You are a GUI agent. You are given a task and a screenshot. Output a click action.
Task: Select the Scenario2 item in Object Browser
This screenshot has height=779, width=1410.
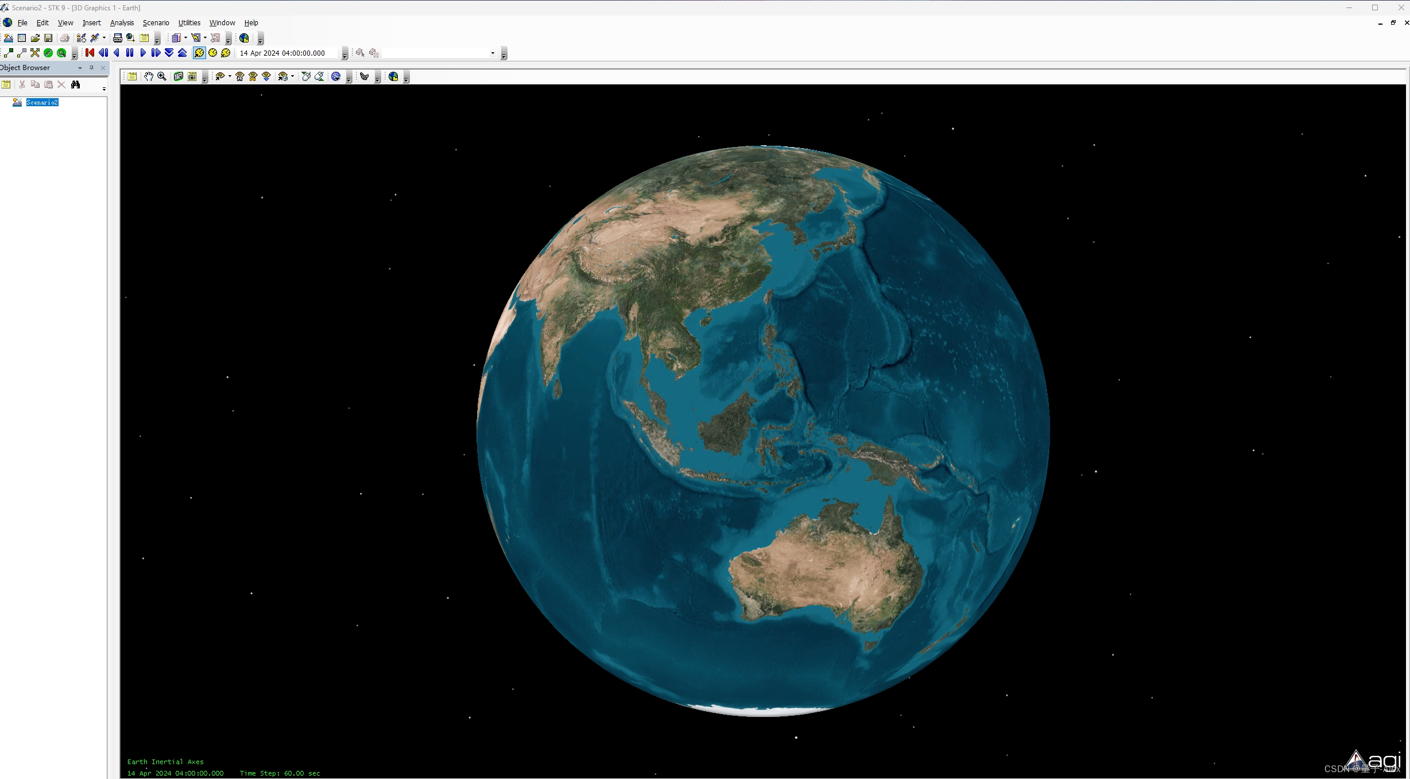click(42, 102)
